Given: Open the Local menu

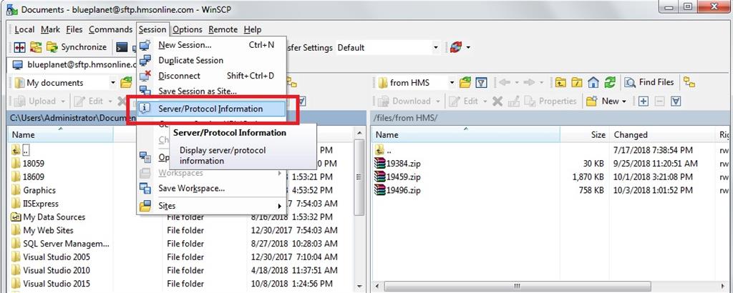Looking at the screenshot, I should pyautogui.click(x=24, y=29).
